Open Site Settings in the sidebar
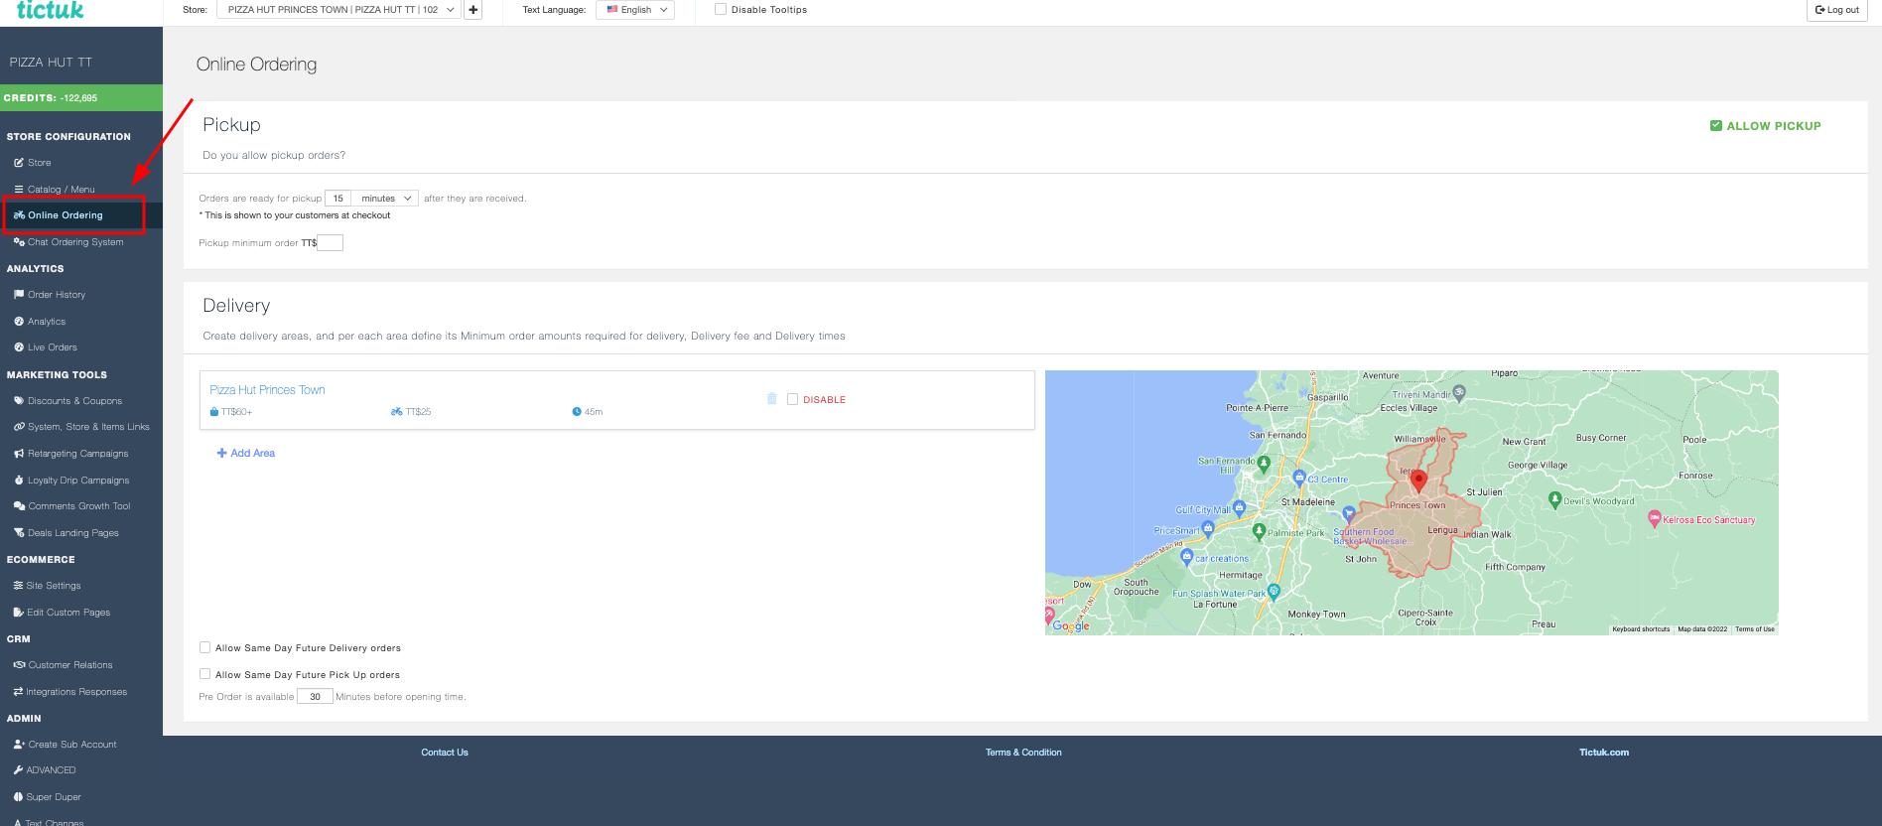Image resolution: width=1882 pixels, height=826 pixels. tap(54, 586)
